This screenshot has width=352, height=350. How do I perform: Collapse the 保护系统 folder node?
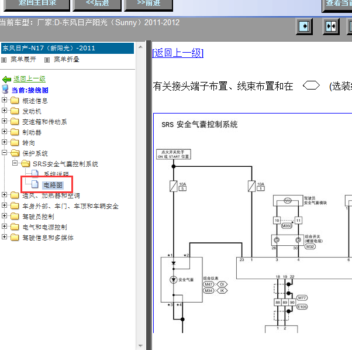[x=4, y=153]
